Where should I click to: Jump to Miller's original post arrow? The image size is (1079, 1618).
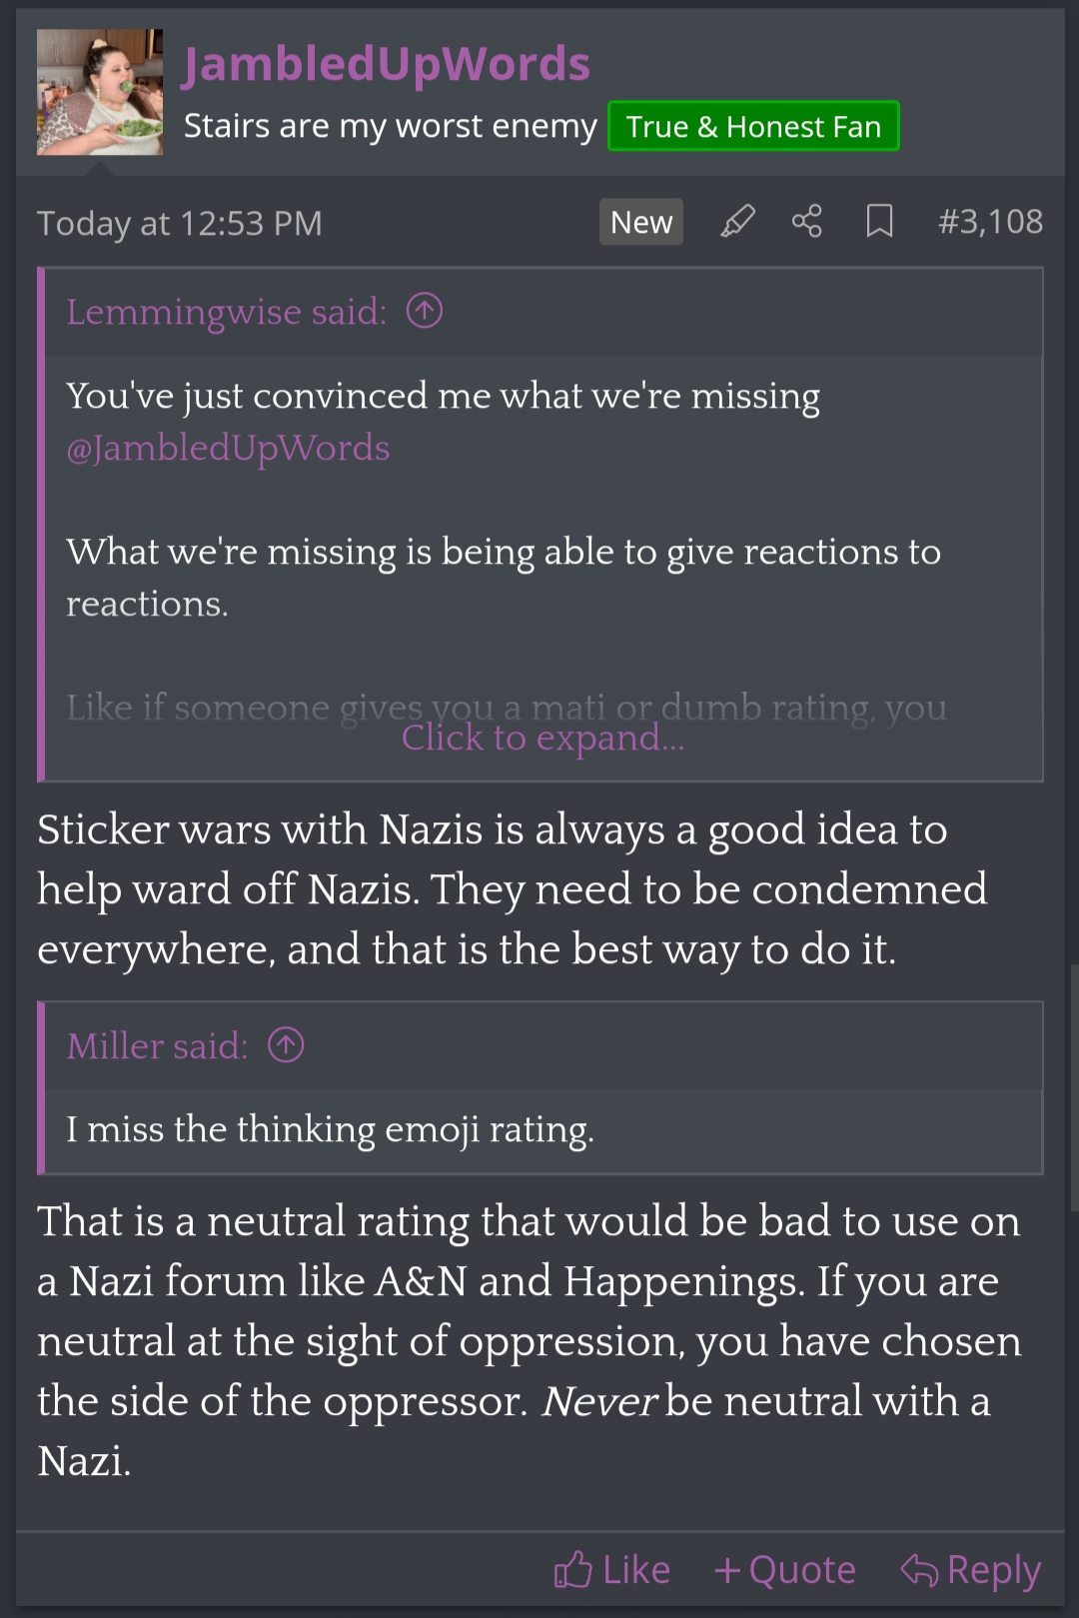pyautogui.click(x=286, y=1045)
